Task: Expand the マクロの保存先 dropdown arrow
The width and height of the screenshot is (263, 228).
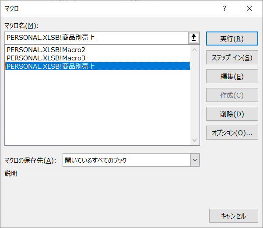Action: [x=195, y=160]
